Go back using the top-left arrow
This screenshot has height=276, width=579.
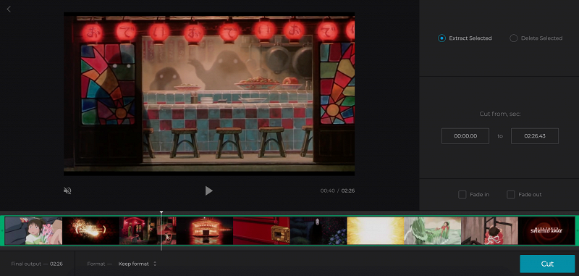click(9, 9)
